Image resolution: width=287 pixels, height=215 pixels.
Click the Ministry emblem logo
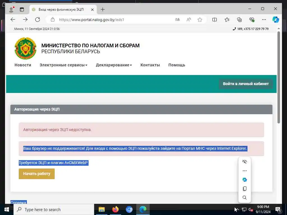[x=26, y=48]
